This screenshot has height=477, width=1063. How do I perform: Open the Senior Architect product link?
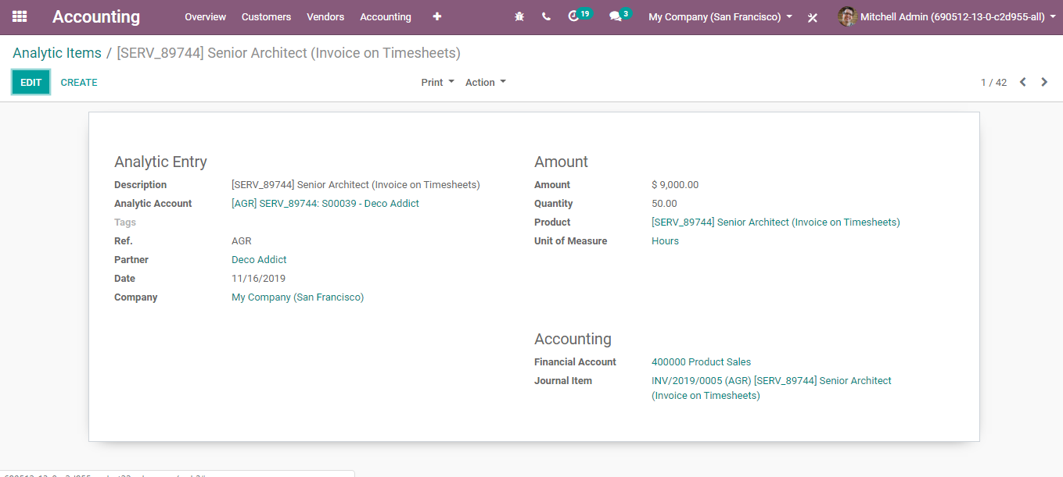click(775, 222)
